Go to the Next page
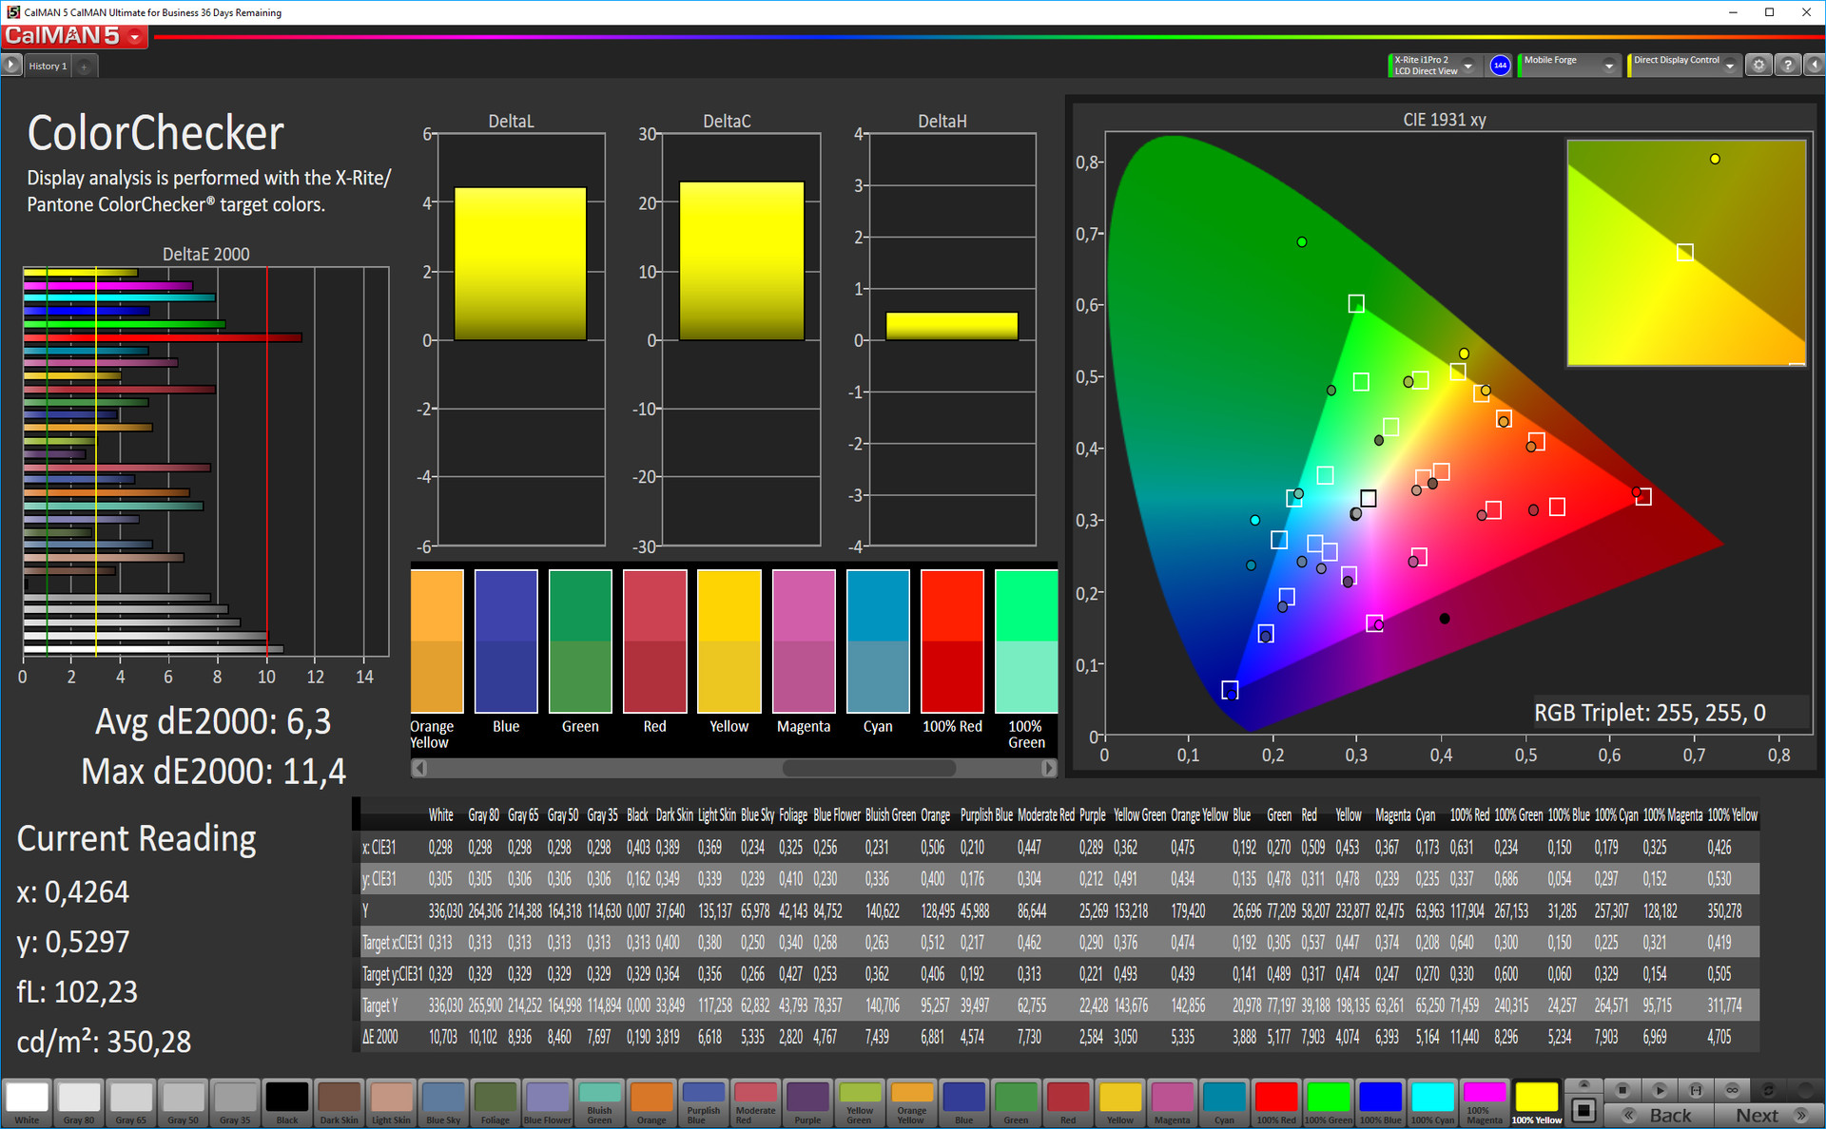1826x1129 pixels. [x=1769, y=1115]
